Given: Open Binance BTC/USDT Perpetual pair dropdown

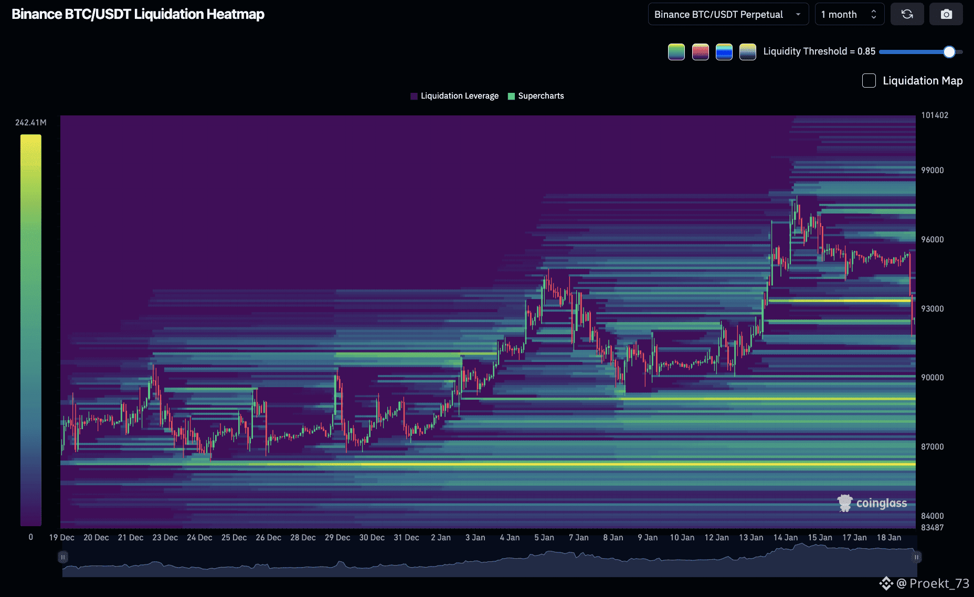Looking at the screenshot, I should pyautogui.click(x=728, y=14).
